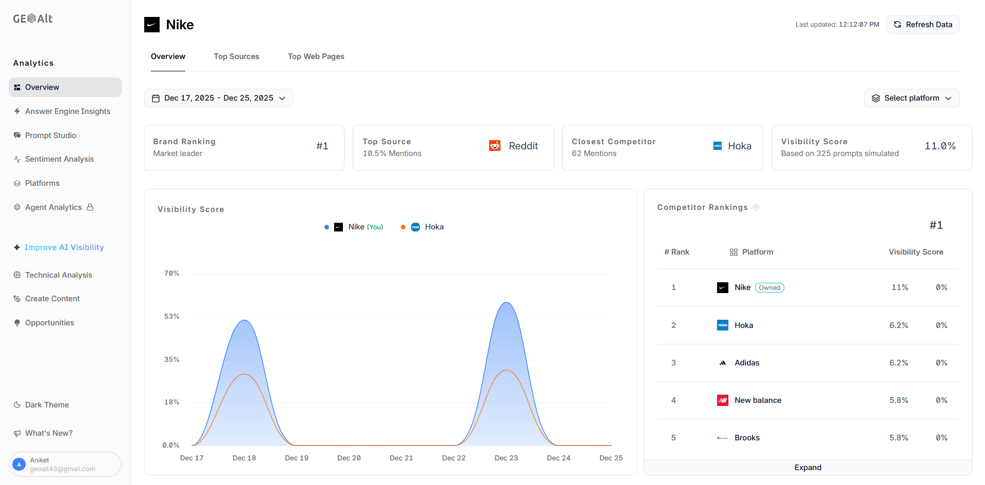The width and height of the screenshot is (985, 485).
Task: Click the Hoka logo in rankings row 2
Action: (x=723, y=325)
